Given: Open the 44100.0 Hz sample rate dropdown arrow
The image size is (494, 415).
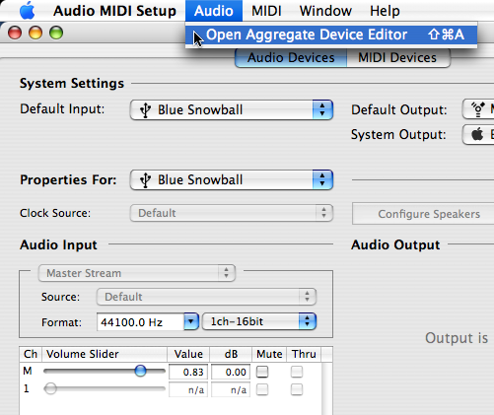Looking at the screenshot, I should (x=191, y=321).
